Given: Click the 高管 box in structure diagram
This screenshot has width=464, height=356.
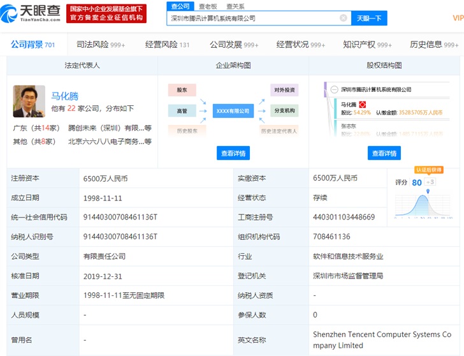Looking at the screenshot, I should pyautogui.click(x=182, y=111).
